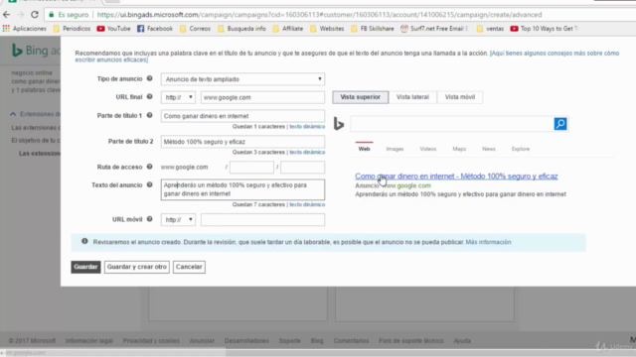This screenshot has height=357, width=636.
Task: Open the Correos bookmark folder
Action: pyautogui.click(x=195, y=29)
